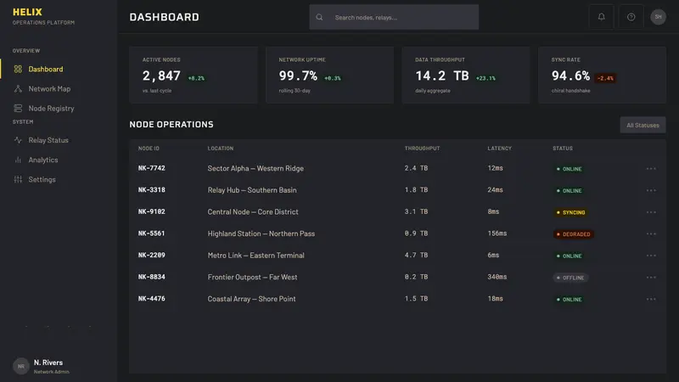This screenshot has height=382, width=679.
Task: Sort by the STATUS column header
Action: click(563, 148)
